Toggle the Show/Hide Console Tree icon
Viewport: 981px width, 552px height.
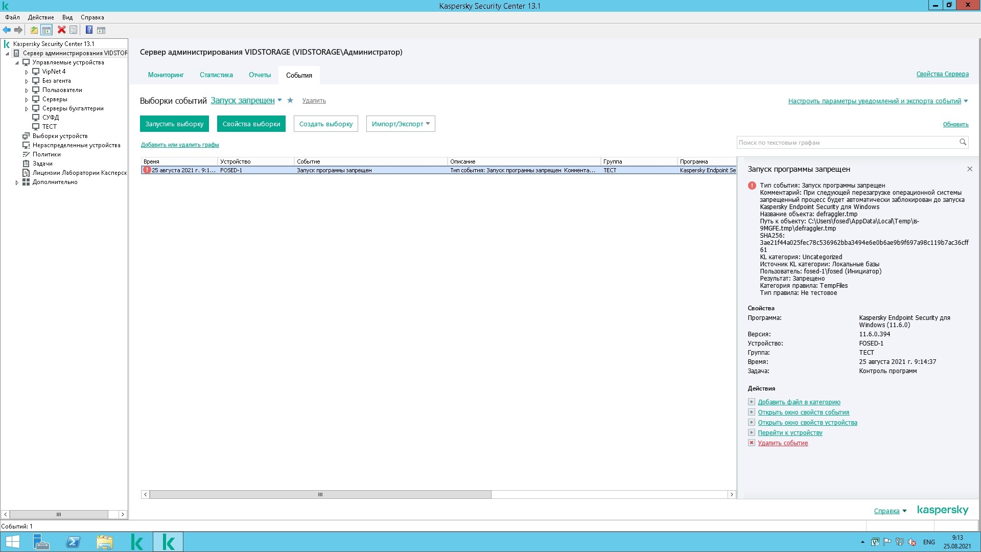point(46,30)
